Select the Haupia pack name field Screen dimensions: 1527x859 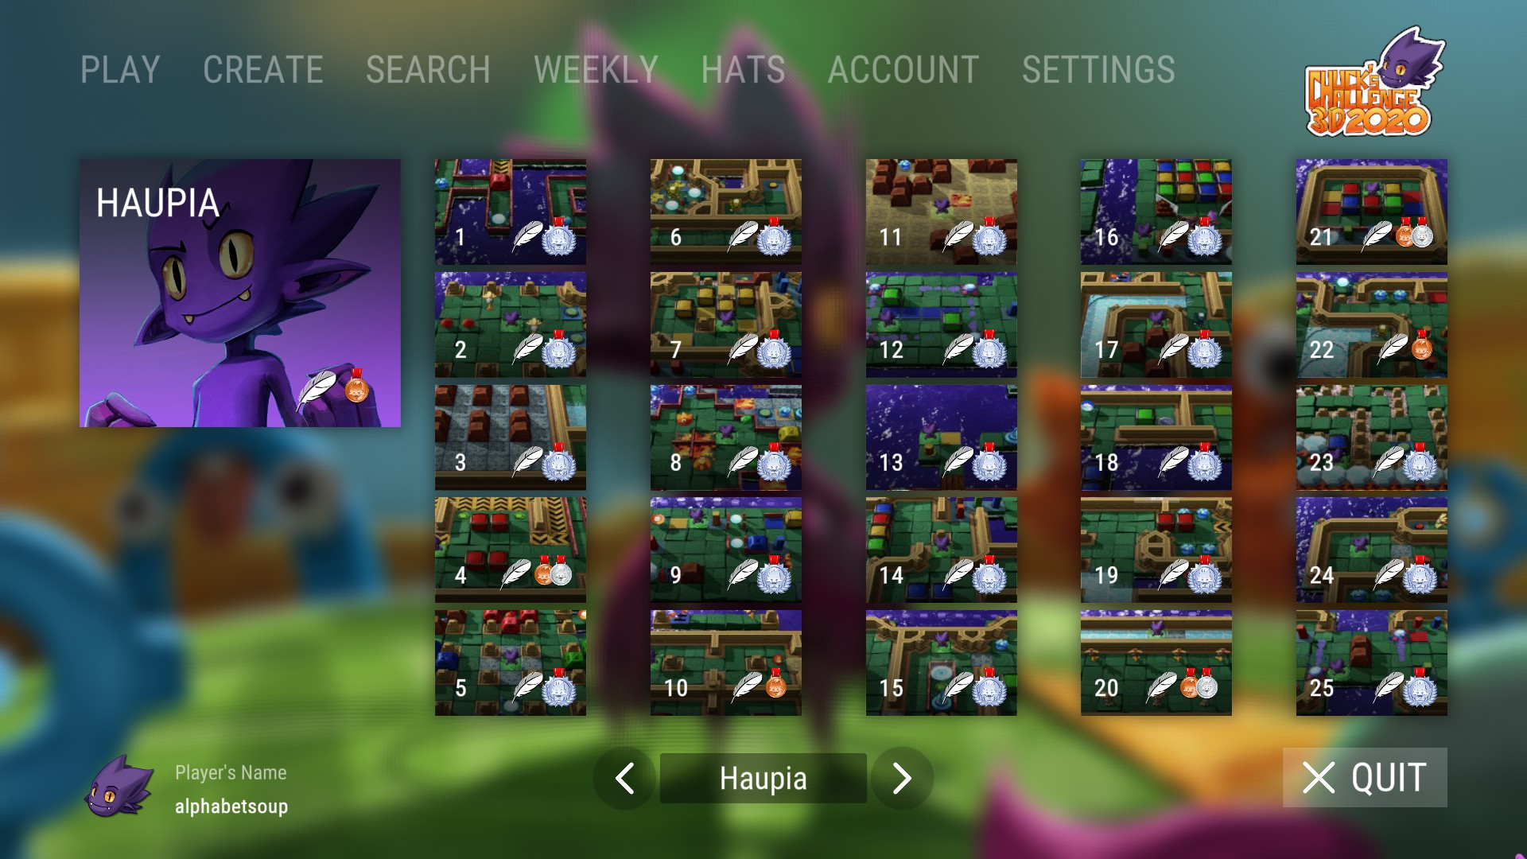pyautogui.click(x=763, y=778)
